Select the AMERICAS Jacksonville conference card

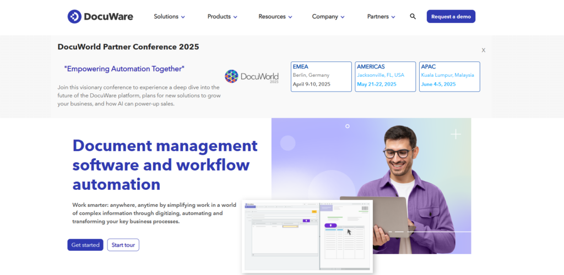385,76
